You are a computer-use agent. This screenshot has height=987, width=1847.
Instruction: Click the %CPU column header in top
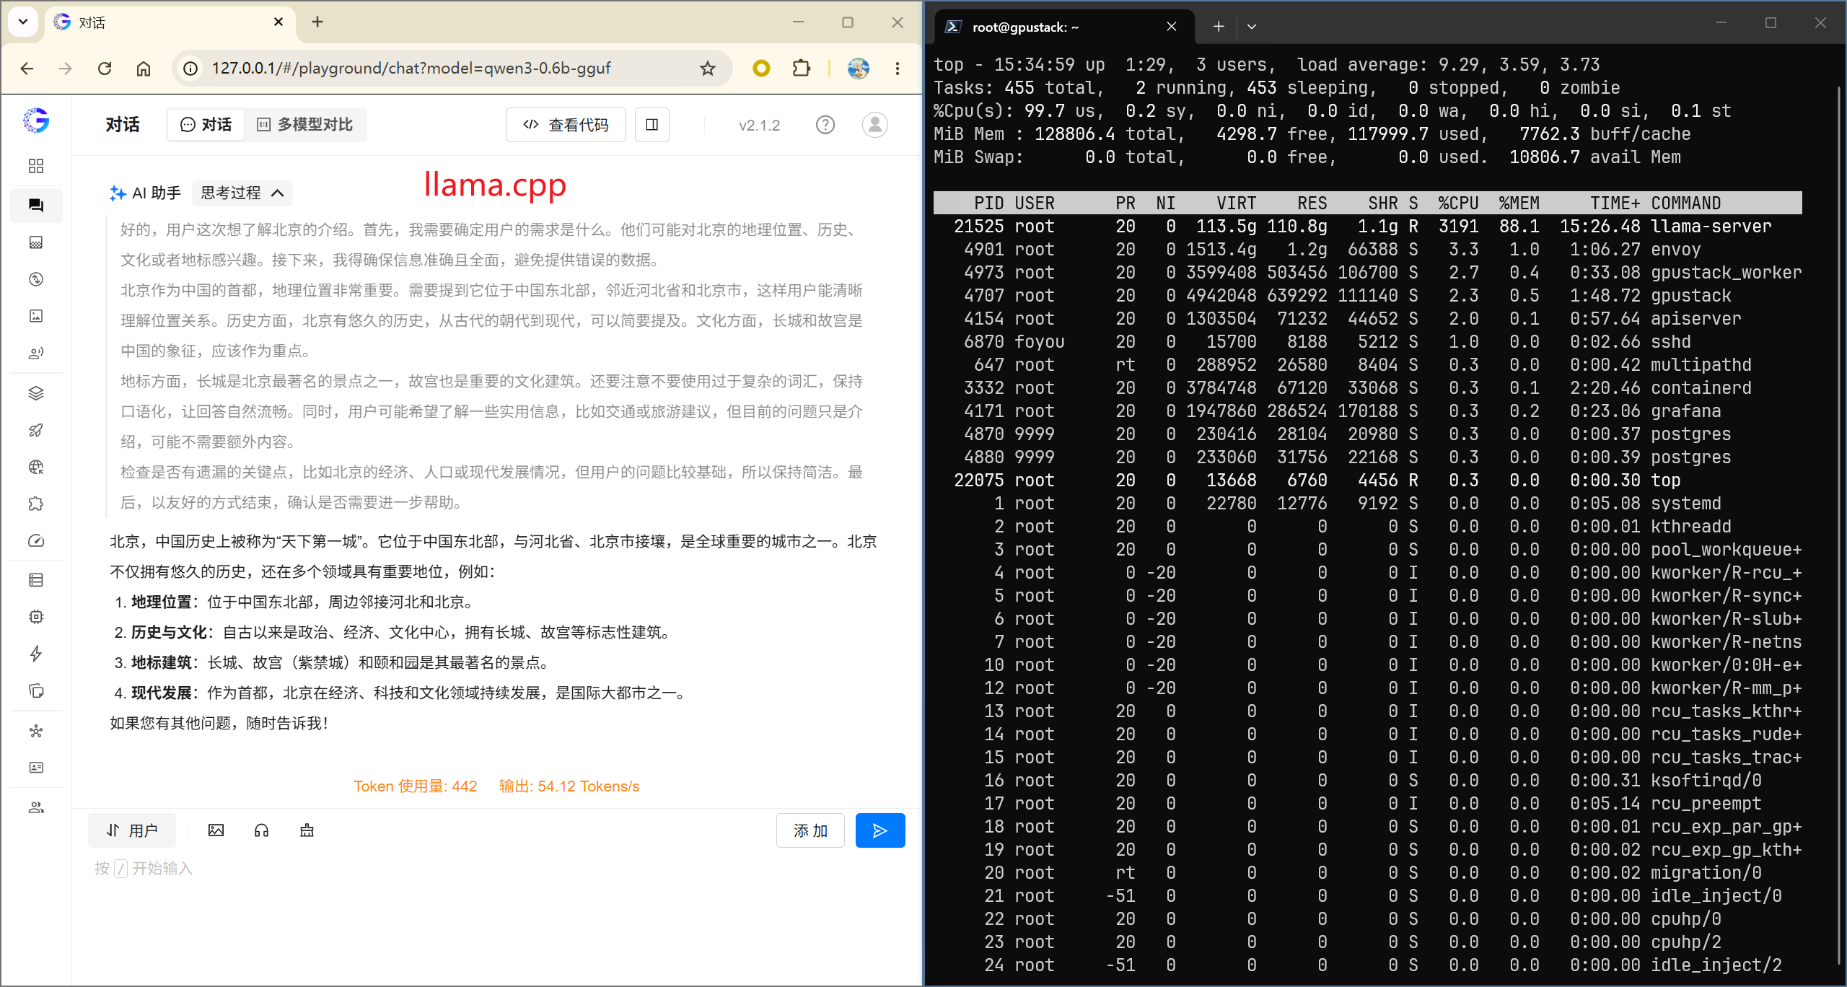pyautogui.click(x=1458, y=203)
